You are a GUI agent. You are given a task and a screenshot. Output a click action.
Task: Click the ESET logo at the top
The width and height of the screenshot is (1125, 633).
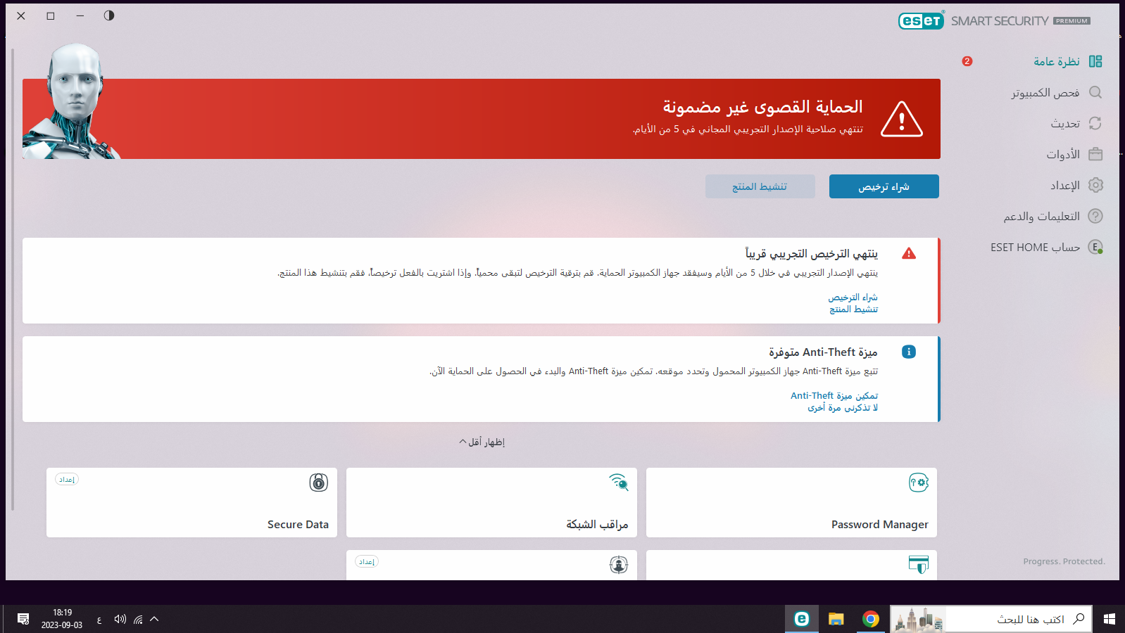[921, 21]
